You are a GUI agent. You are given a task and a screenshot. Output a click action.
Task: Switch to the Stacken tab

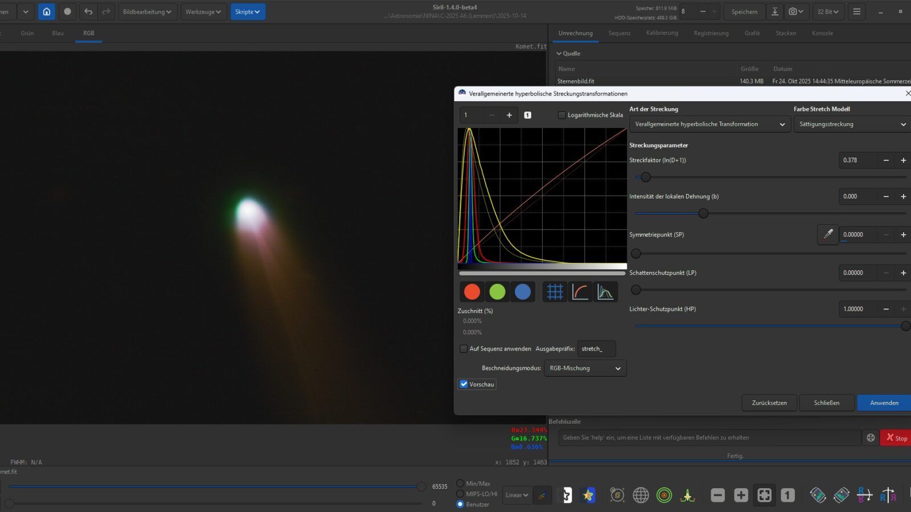(x=785, y=33)
